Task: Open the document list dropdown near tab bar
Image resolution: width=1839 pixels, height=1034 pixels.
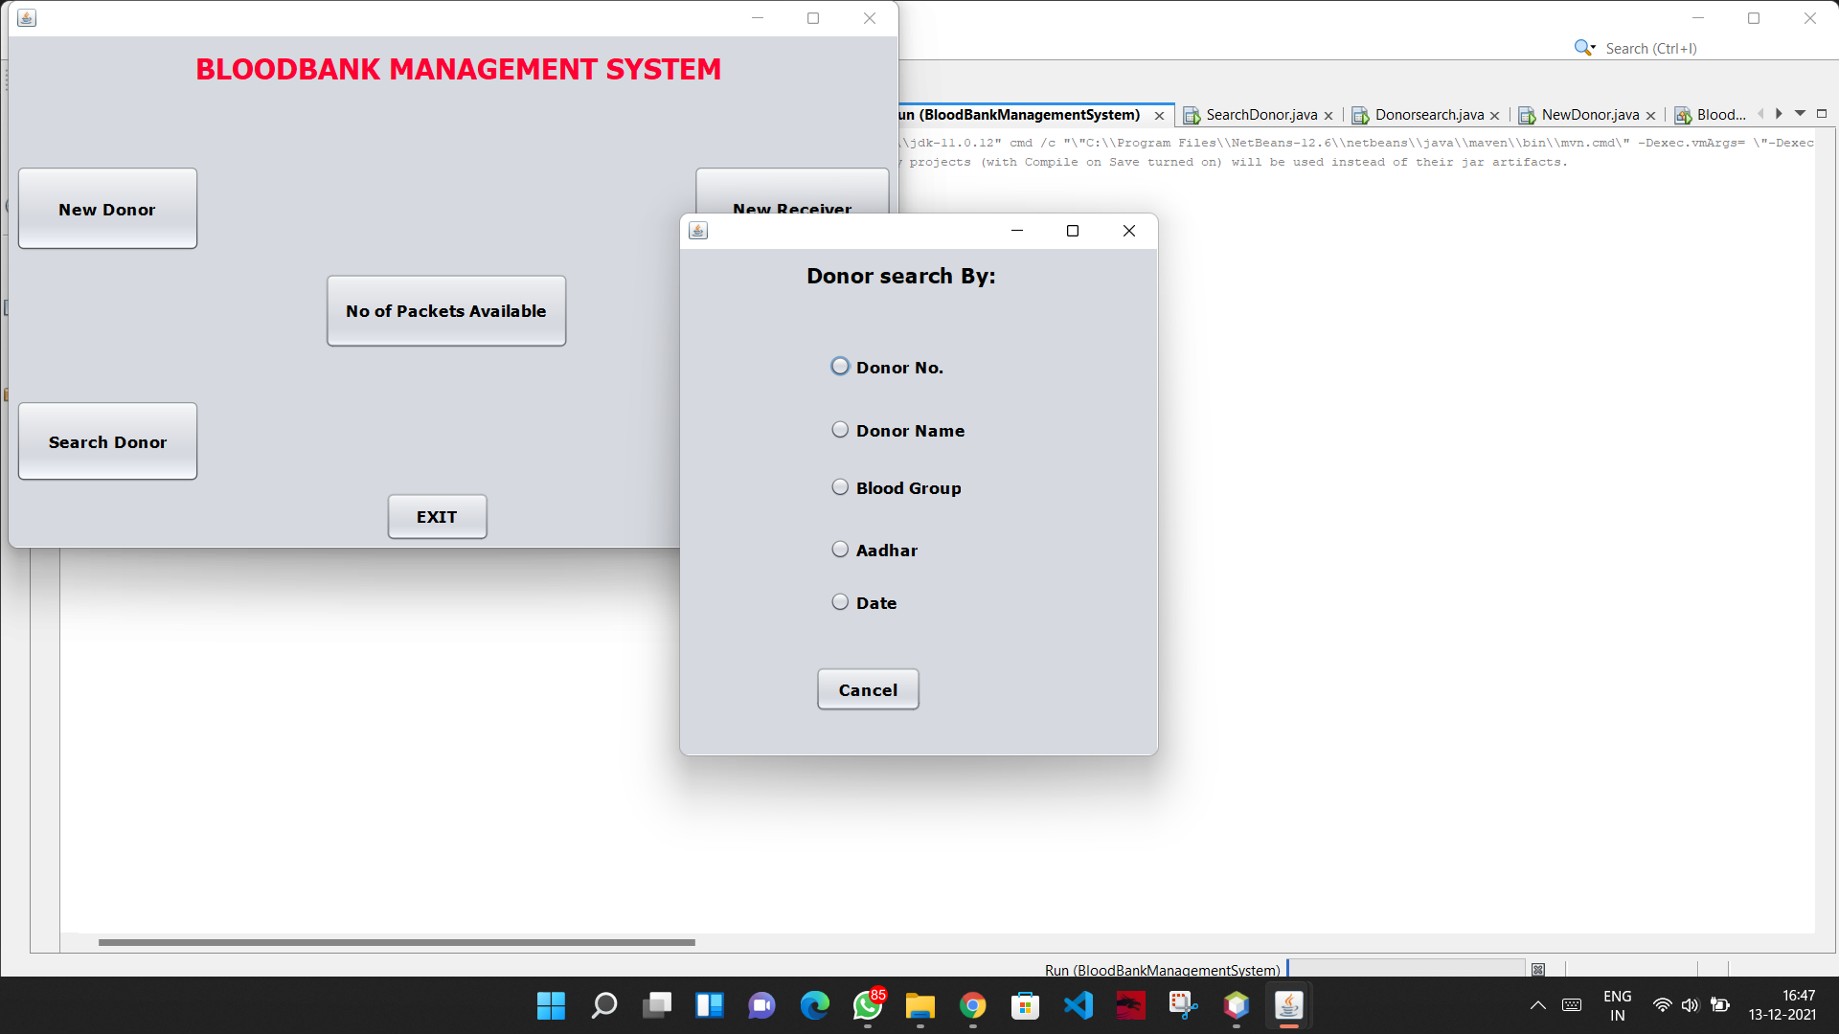Action: [x=1799, y=113]
